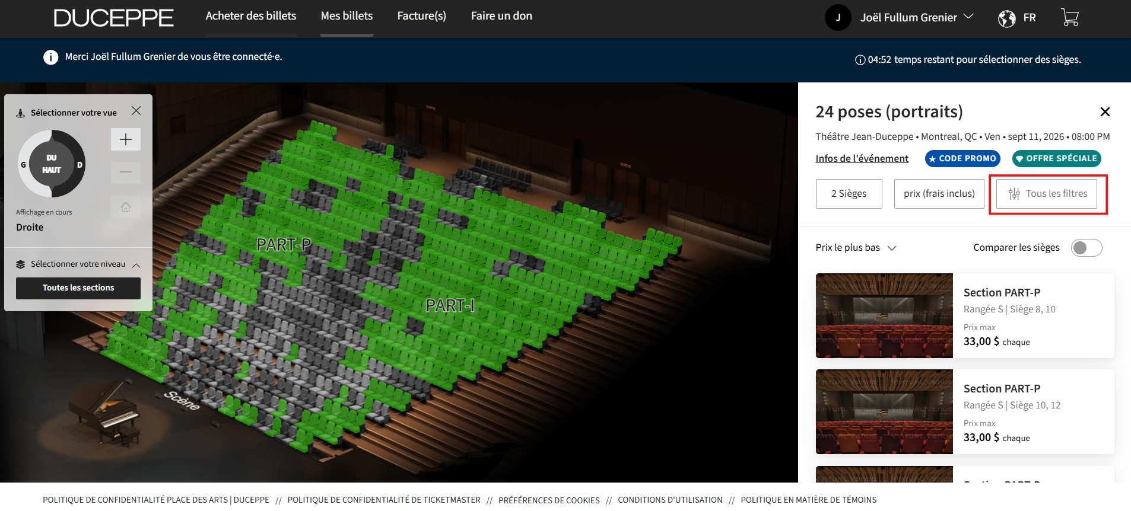This screenshot has width=1131, height=511.
Task: Open the prix (frais inclus) filter
Action: tap(939, 194)
